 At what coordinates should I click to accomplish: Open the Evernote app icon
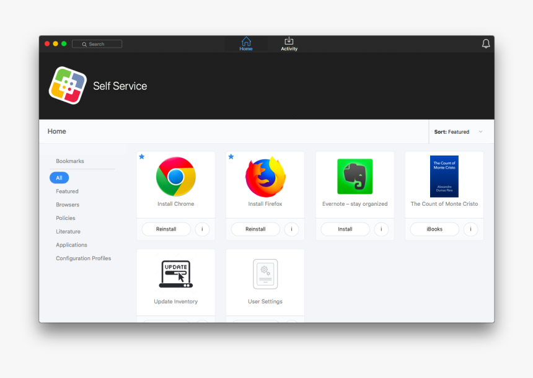pos(355,176)
